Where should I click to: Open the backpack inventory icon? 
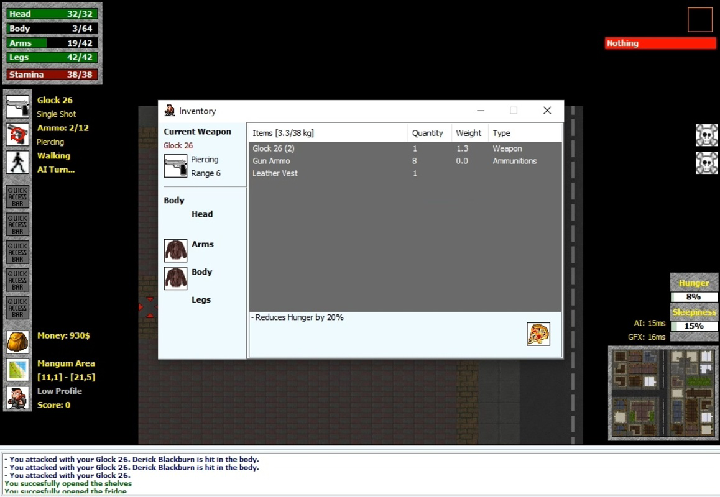[17, 342]
